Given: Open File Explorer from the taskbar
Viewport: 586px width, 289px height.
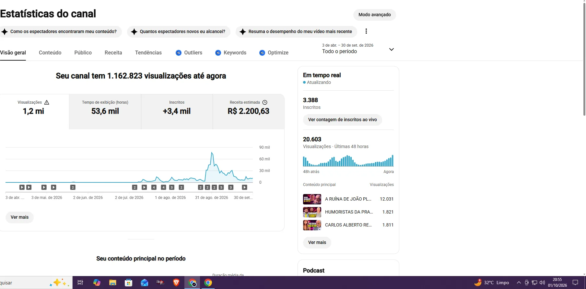Looking at the screenshot, I should (x=112, y=283).
